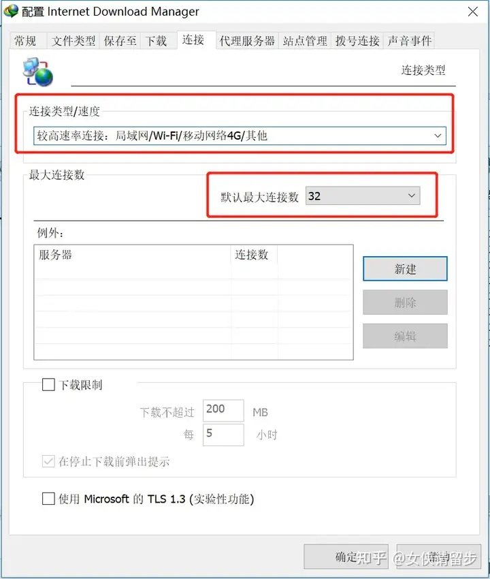This screenshot has width=490, height=579.
Task: Click the 下载不超过 MB input field
Action: tap(223, 410)
